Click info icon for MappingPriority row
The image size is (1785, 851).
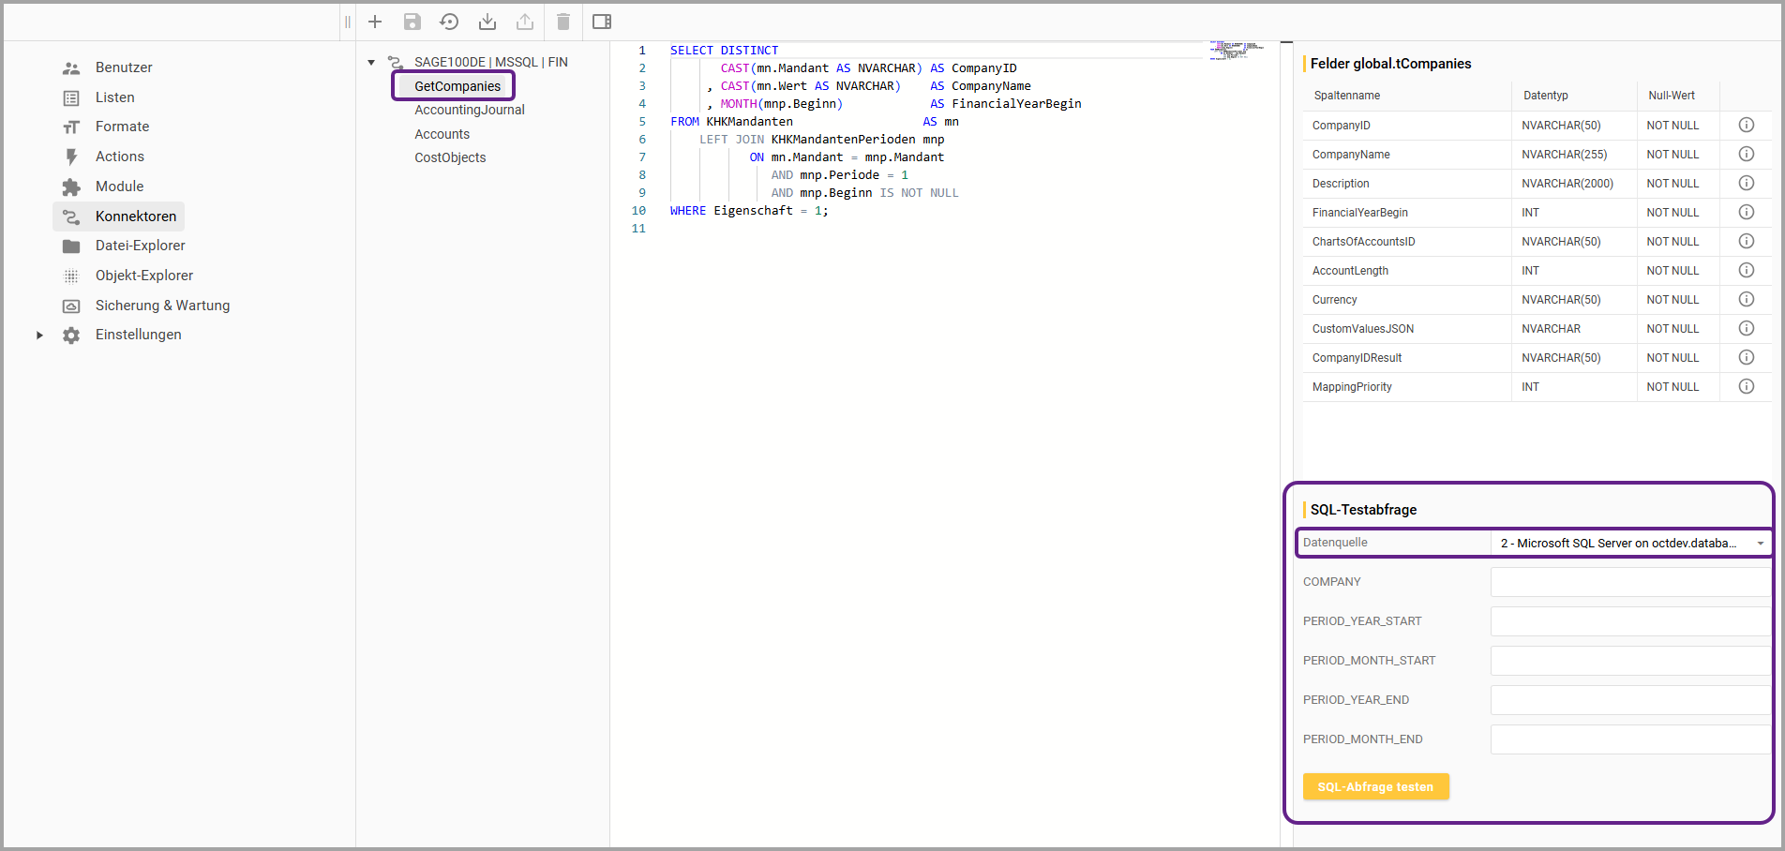click(1746, 386)
